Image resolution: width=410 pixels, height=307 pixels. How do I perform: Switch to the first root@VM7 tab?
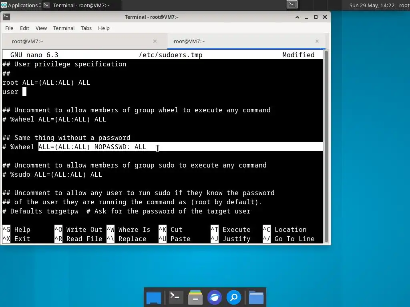point(84,41)
